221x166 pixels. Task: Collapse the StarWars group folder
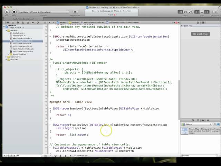[6, 30]
